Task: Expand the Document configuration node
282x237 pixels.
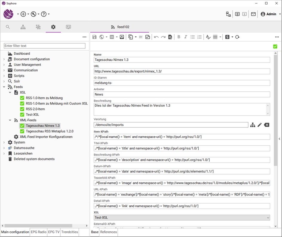Action: (4, 59)
